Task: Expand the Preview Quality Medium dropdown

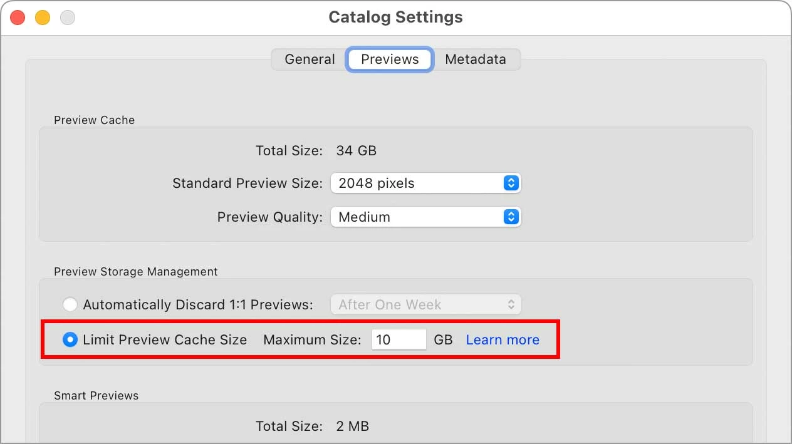Action: coord(425,217)
